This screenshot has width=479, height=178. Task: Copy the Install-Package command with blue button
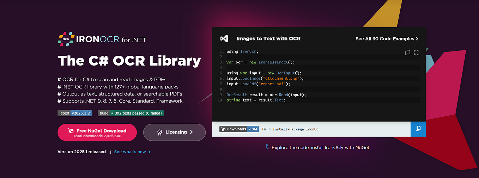pyautogui.click(x=418, y=129)
